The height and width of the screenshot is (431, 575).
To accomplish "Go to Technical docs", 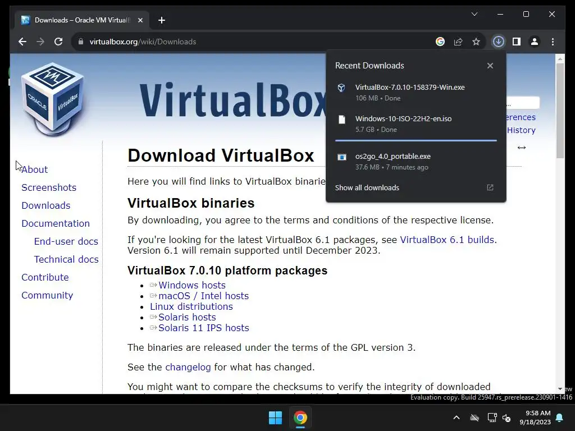I will click(x=66, y=259).
